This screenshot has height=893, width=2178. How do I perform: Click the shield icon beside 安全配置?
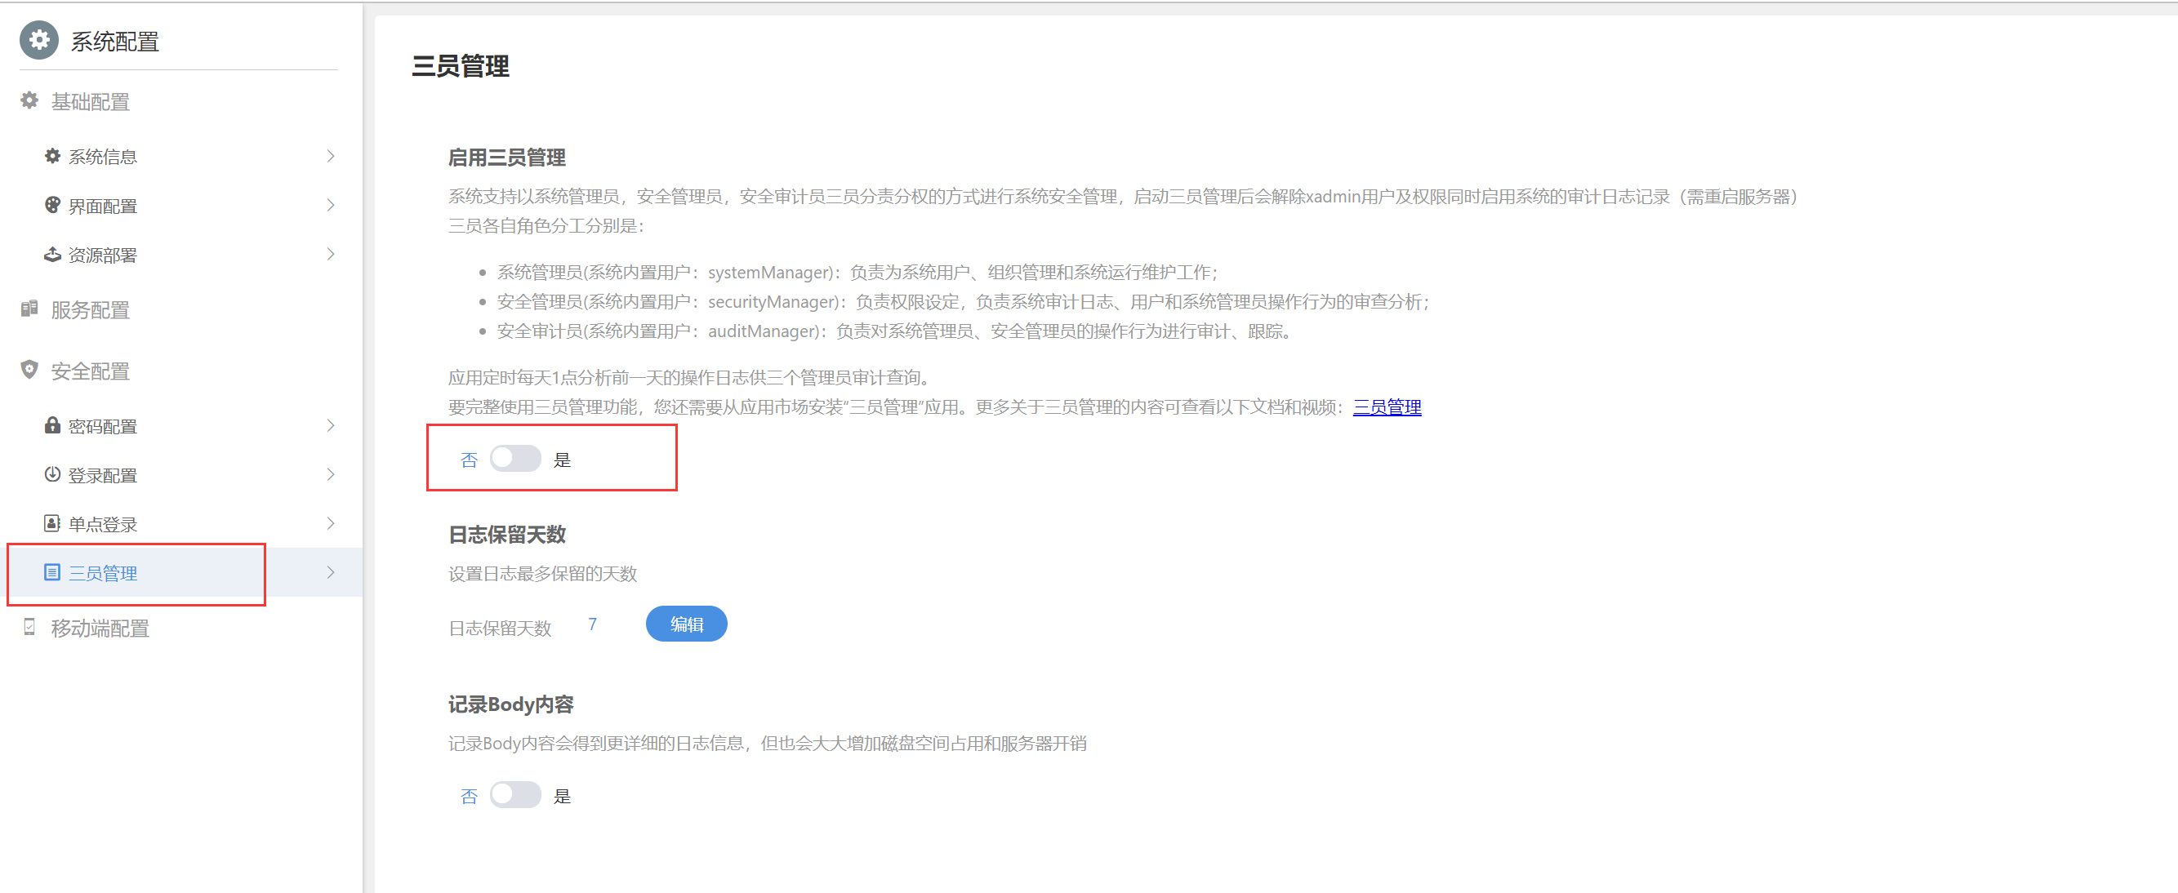pyautogui.click(x=29, y=370)
